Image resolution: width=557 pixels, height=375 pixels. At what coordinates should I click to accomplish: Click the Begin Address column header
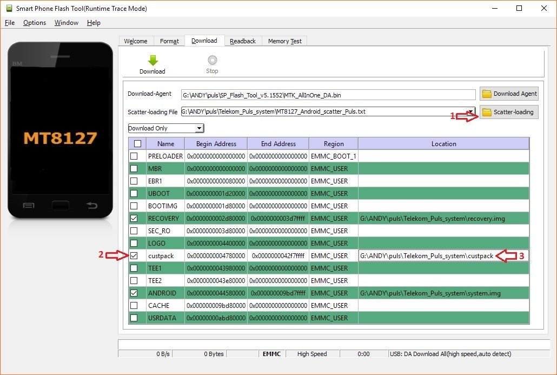click(x=216, y=143)
